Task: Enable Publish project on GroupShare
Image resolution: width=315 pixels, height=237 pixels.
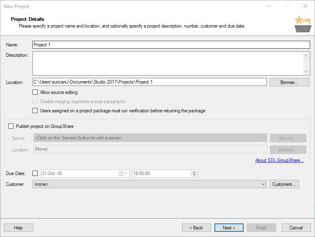Action: pyautogui.click(x=11, y=126)
